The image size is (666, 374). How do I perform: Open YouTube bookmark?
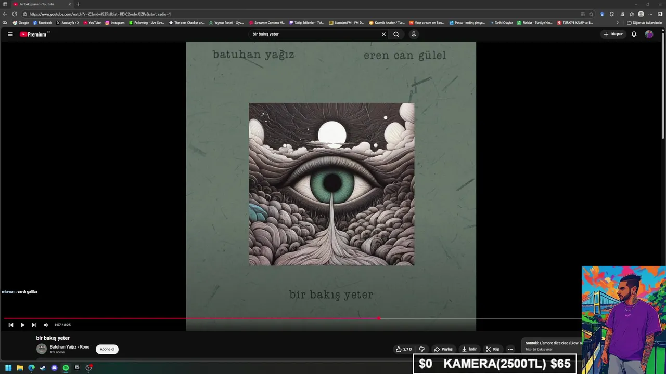[x=92, y=23]
